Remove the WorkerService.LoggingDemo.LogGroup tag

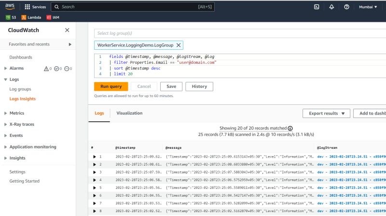click(x=179, y=45)
